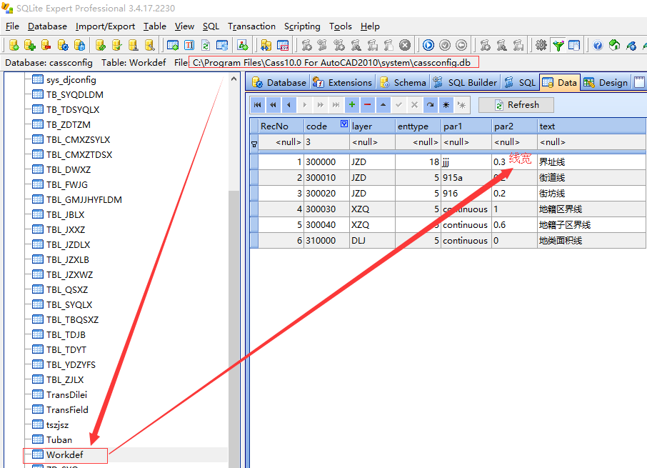Viewport: 647px width, 468px height.
Task: Click the delete record minus button
Action: pyautogui.click(x=367, y=105)
